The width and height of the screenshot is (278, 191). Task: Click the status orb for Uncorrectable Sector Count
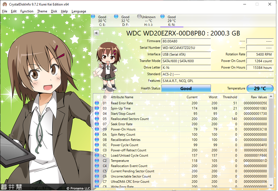[97, 176]
